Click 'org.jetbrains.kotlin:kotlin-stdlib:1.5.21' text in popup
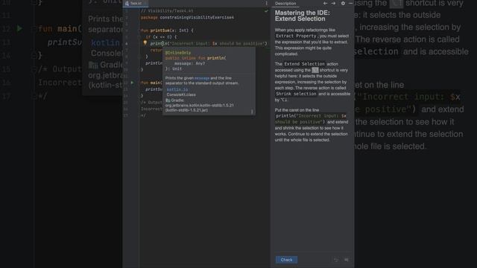Screen dimensions: 477x268 tap(199, 106)
